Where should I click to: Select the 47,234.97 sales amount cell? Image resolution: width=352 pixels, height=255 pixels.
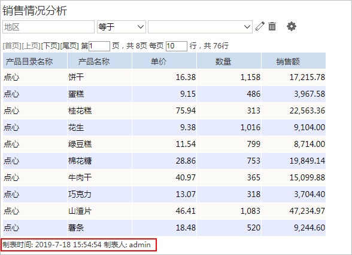(x=293, y=211)
